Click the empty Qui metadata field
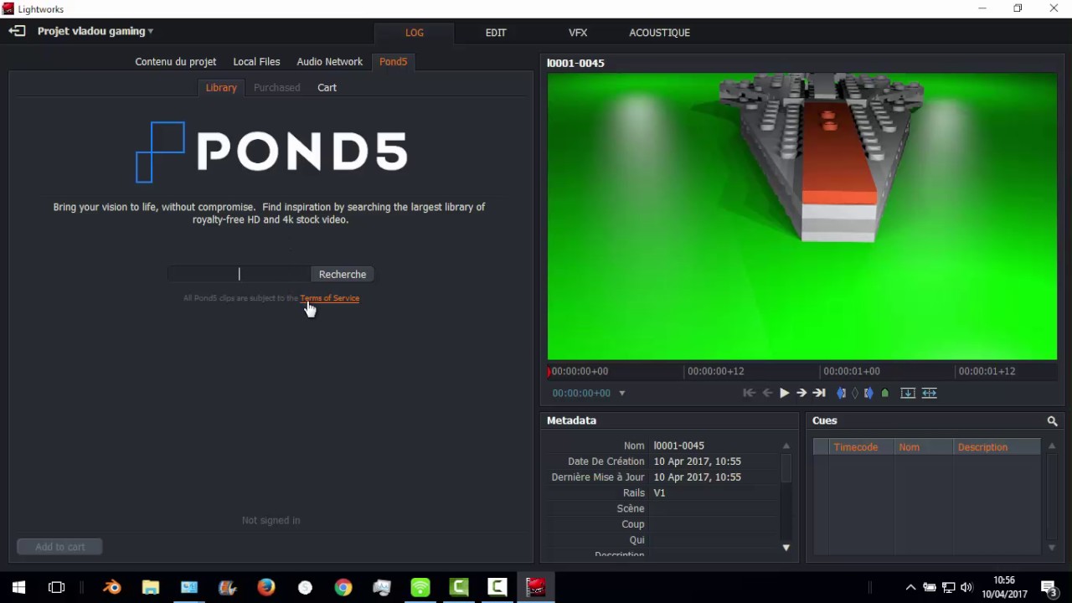1072x603 pixels. (714, 540)
